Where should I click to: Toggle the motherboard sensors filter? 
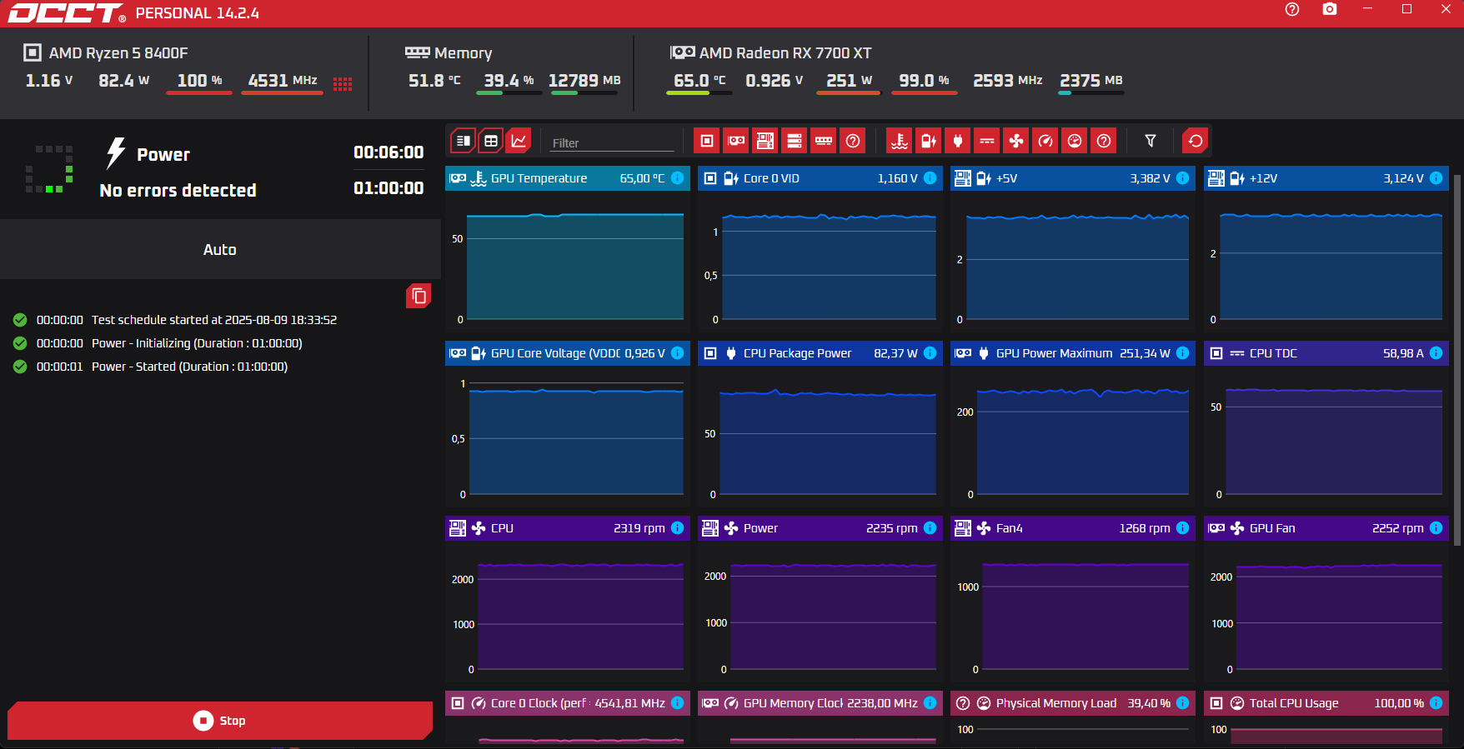(765, 141)
